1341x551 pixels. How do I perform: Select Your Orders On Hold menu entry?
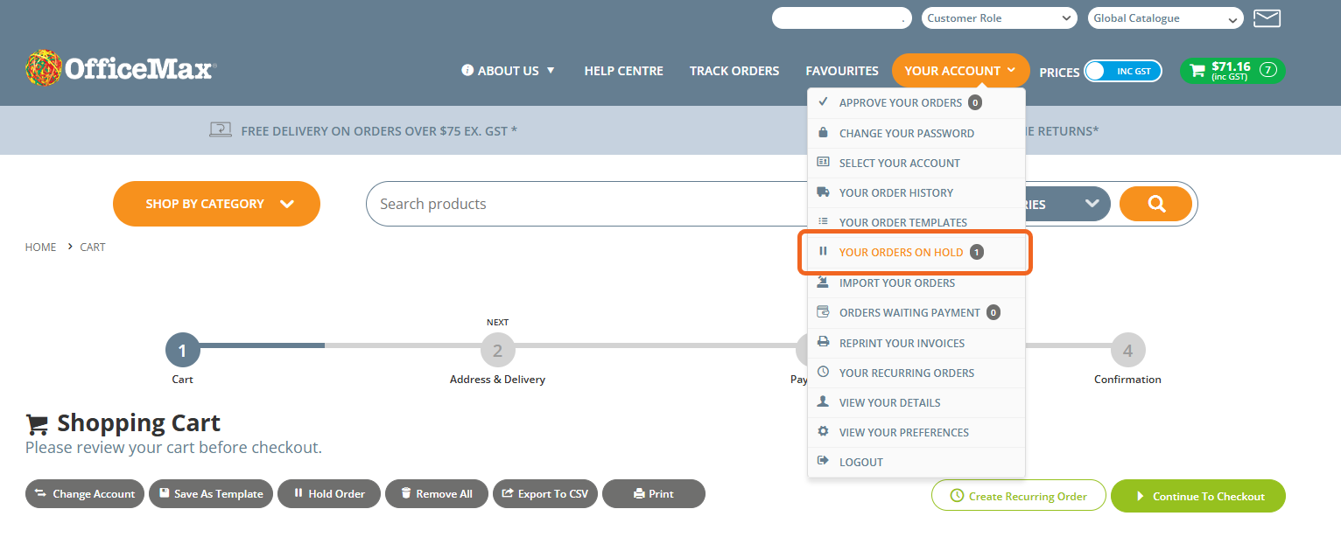point(902,252)
